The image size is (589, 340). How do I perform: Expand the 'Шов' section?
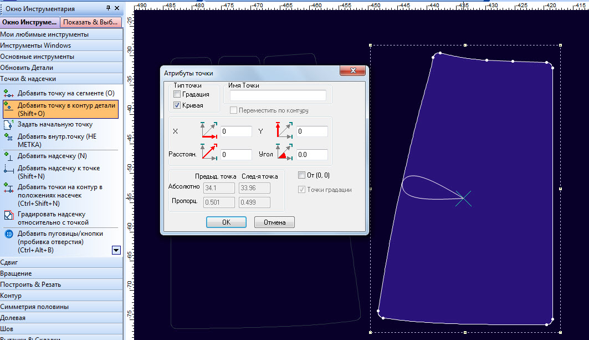point(62,329)
